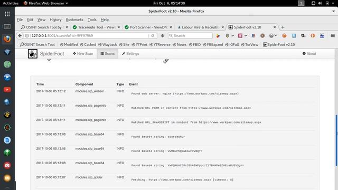Open the Help menu
This screenshot has width=338, height=190.
(105, 20)
